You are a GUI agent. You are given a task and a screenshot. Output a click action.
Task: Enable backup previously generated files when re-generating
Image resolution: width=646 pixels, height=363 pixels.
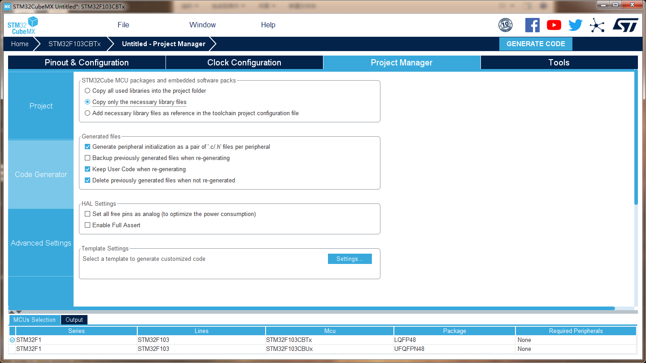[x=87, y=158]
